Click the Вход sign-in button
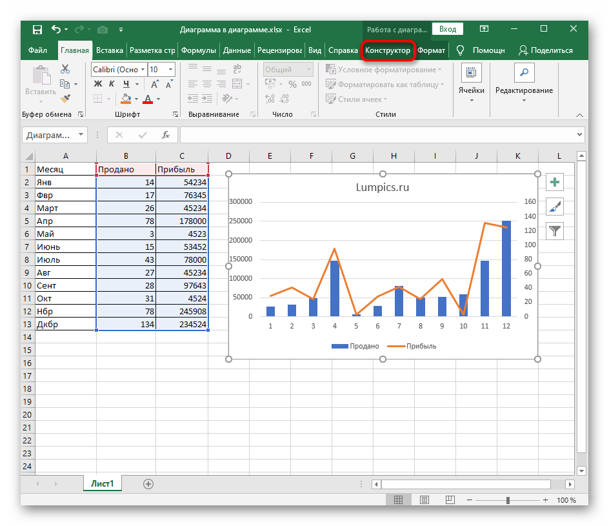 448,29
